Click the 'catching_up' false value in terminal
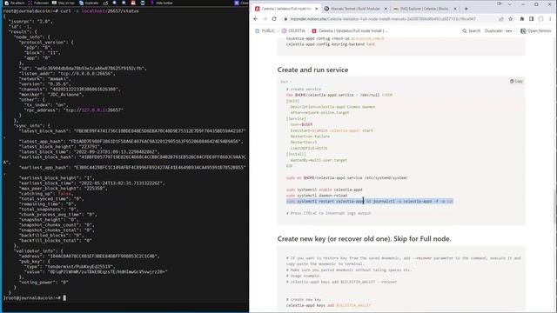Image resolution: width=557 pixels, height=313 pixels. click(65, 194)
